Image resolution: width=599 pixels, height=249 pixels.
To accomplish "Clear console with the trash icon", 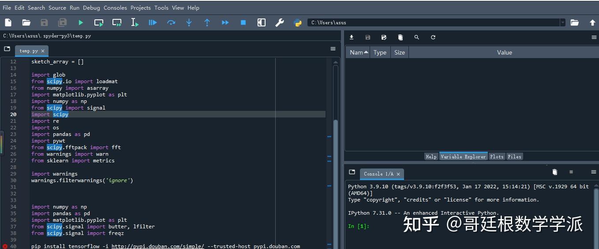I will 555,172.
